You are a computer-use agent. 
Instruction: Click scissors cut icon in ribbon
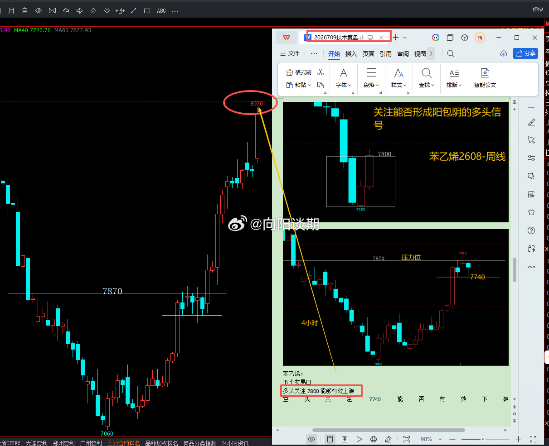(321, 72)
